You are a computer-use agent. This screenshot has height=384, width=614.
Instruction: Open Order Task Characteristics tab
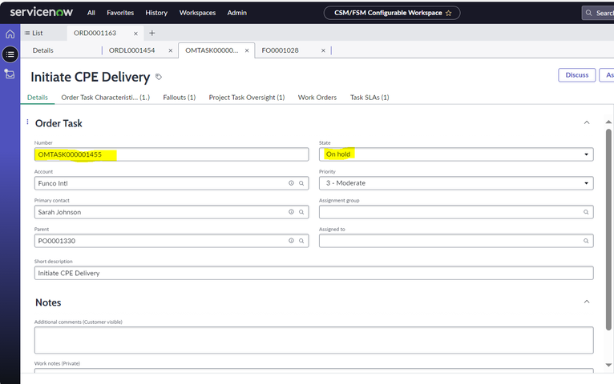point(105,98)
